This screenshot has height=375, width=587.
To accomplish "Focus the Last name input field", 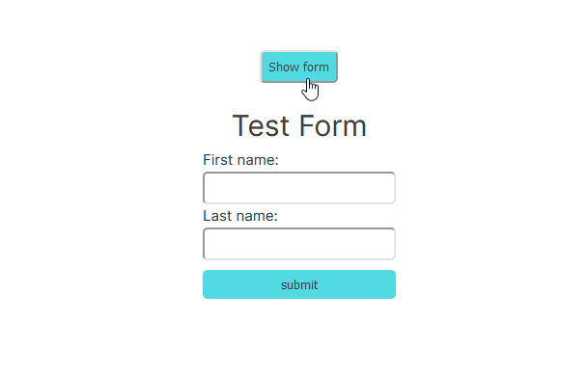I will click(x=299, y=244).
